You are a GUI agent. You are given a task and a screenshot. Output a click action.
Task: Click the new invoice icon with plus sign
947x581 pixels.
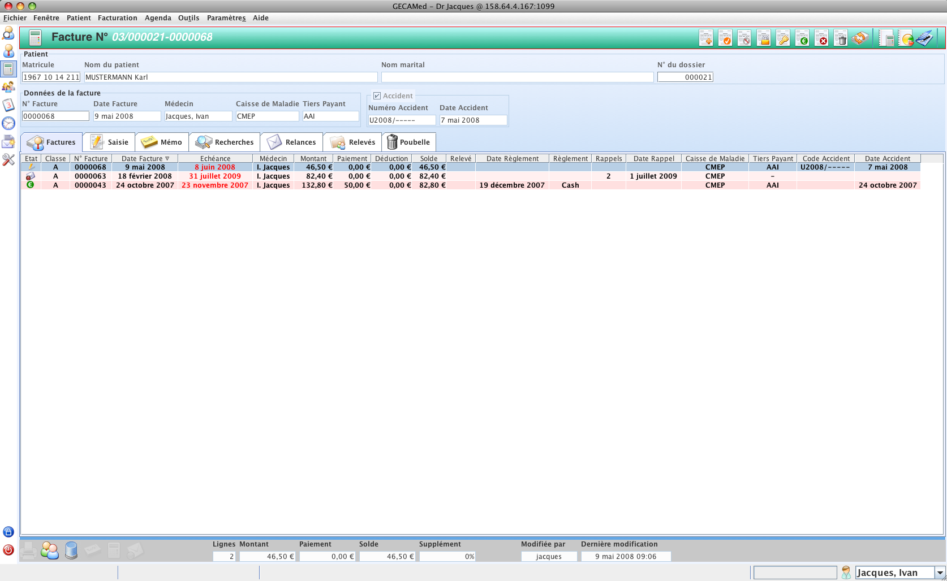click(706, 38)
